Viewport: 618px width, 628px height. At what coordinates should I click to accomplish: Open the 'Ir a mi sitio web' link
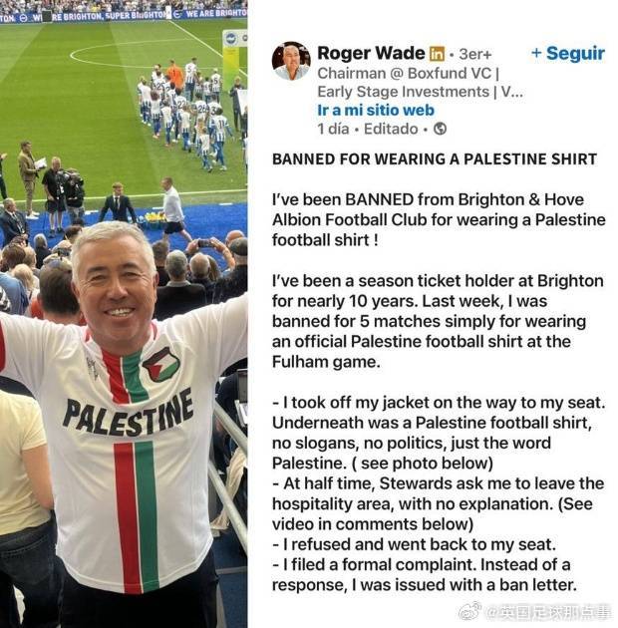coord(376,110)
